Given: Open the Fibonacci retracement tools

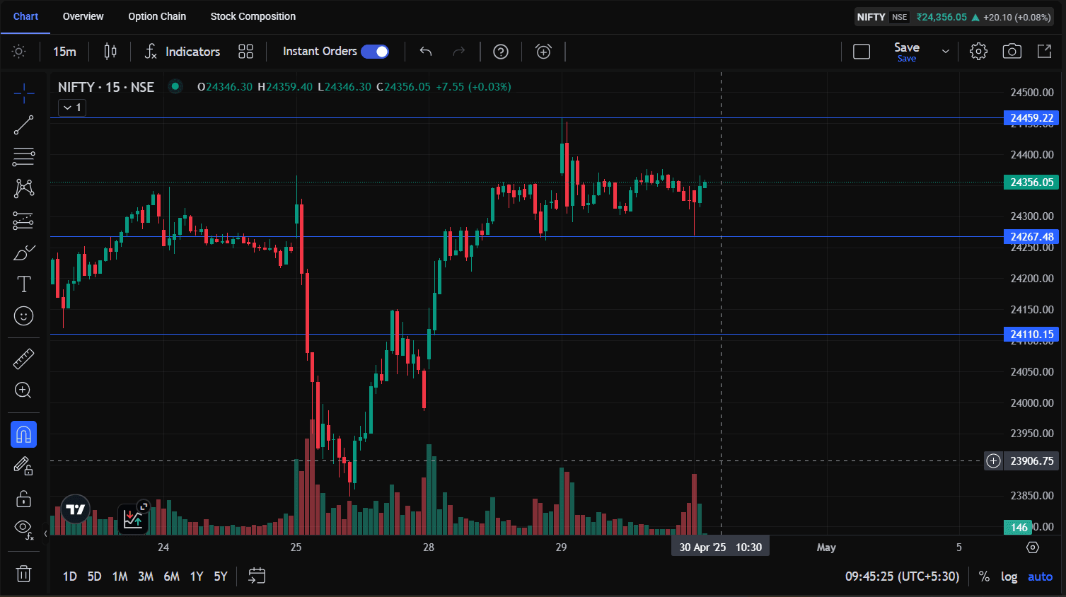Looking at the screenshot, I should (x=23, y=156).
